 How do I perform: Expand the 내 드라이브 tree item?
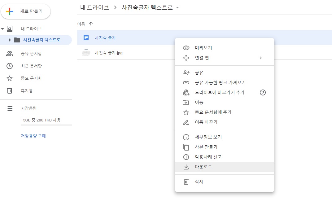point(3,29)
